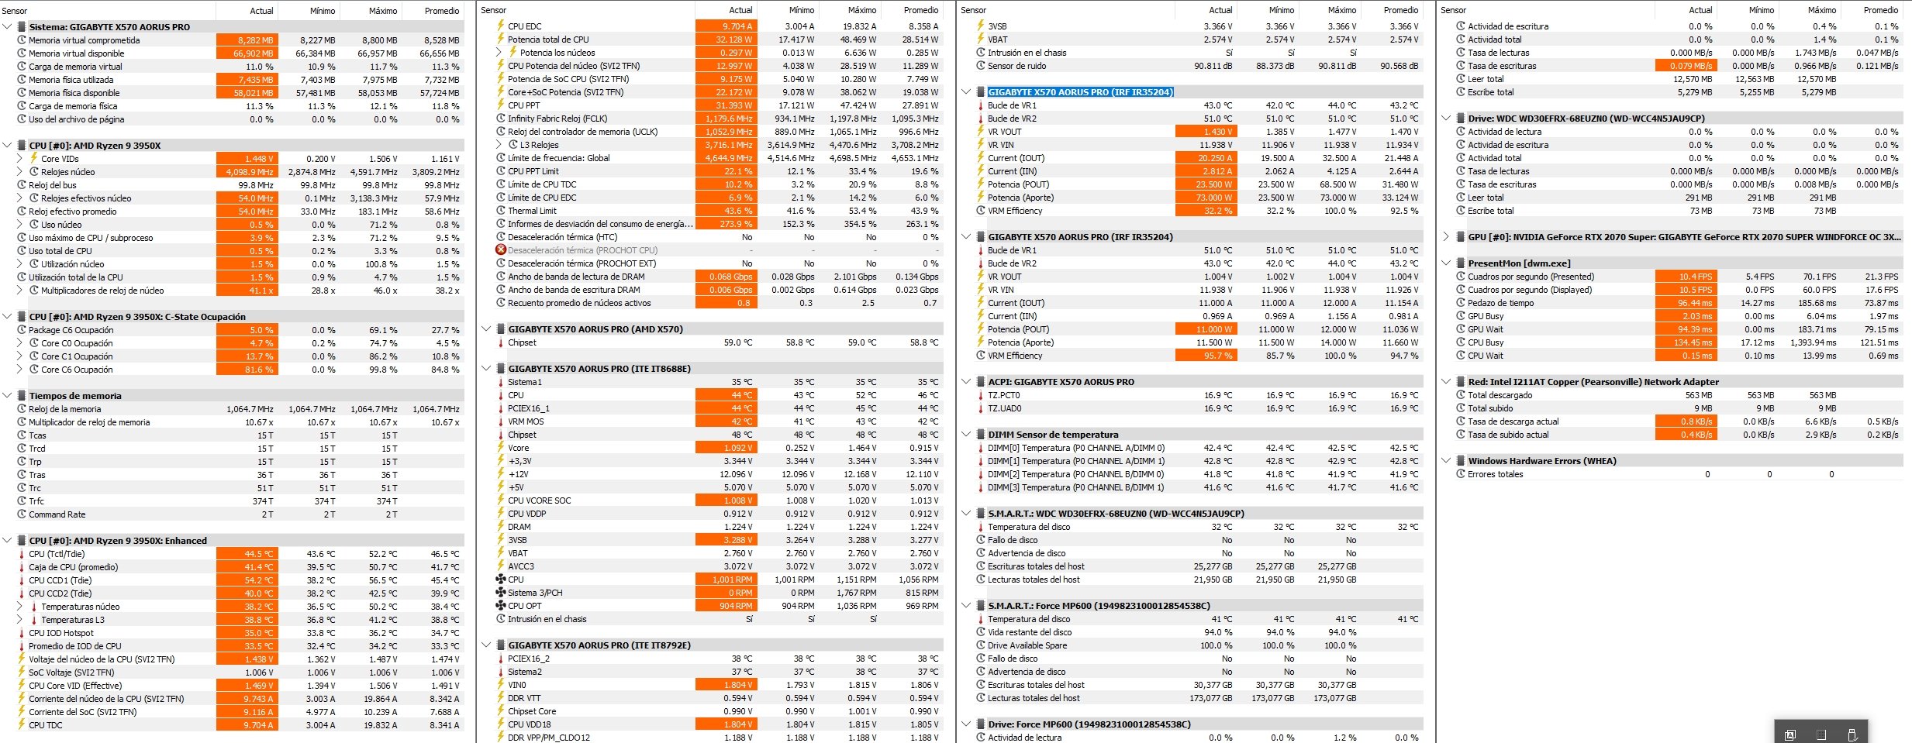Click the circle icon beside Vida restante del disco
Screen dimensions: 1912x743
[x=981, y=632]
